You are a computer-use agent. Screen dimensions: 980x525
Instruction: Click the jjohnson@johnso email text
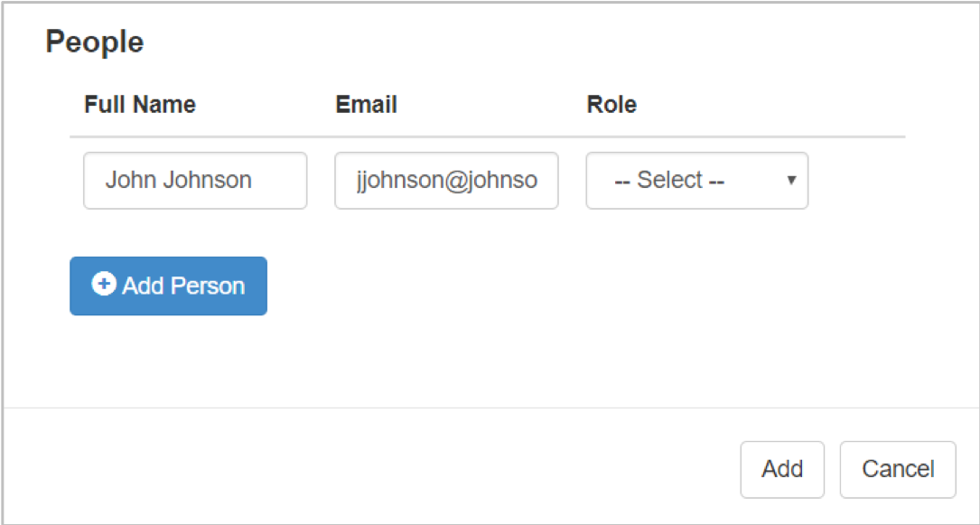pos(446,180)
